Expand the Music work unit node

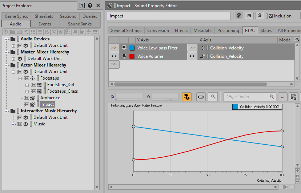tap(13, 124)
